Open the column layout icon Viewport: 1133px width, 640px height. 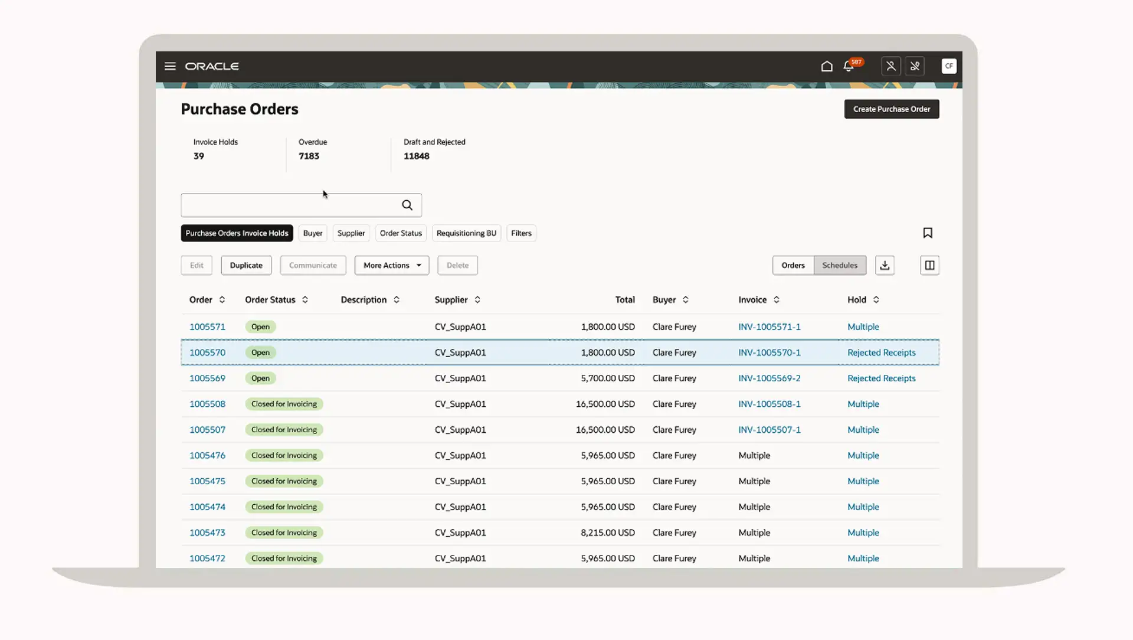tap(929, 266)
